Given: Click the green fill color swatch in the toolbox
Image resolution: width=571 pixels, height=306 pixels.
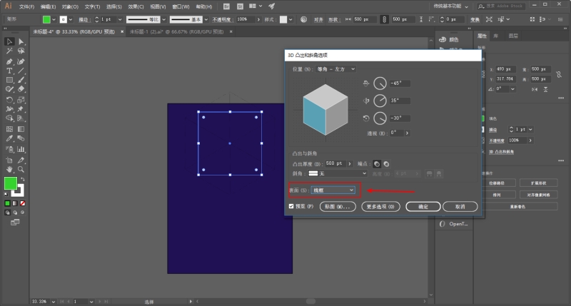Looking at the screenshot, I should click(x=11, y=183).
